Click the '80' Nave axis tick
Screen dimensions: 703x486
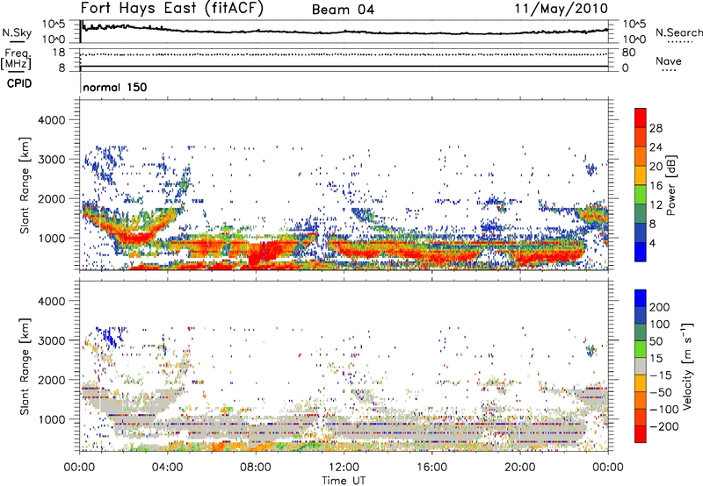(x=628, y=53)
